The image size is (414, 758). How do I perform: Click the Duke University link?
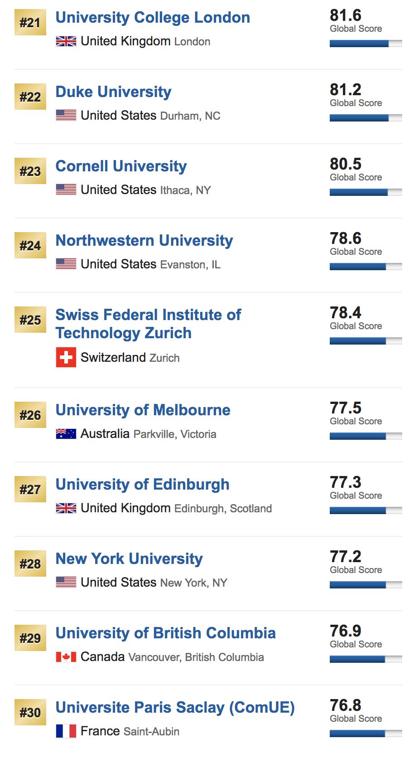113,92
